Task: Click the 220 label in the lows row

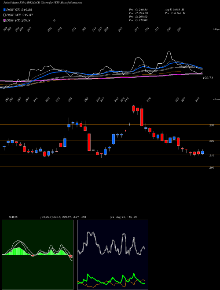Action: pyautogui.click(x=183, y=100)
